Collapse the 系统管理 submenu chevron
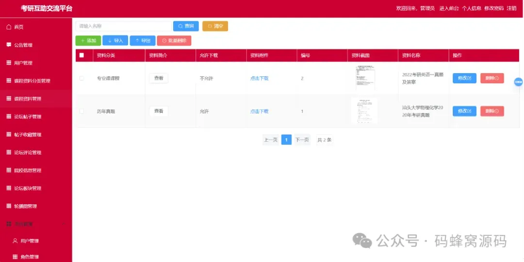 64,224
